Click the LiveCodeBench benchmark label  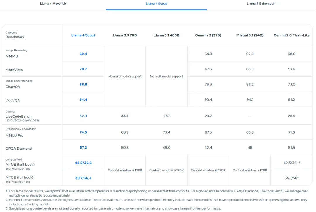(18, 116)
